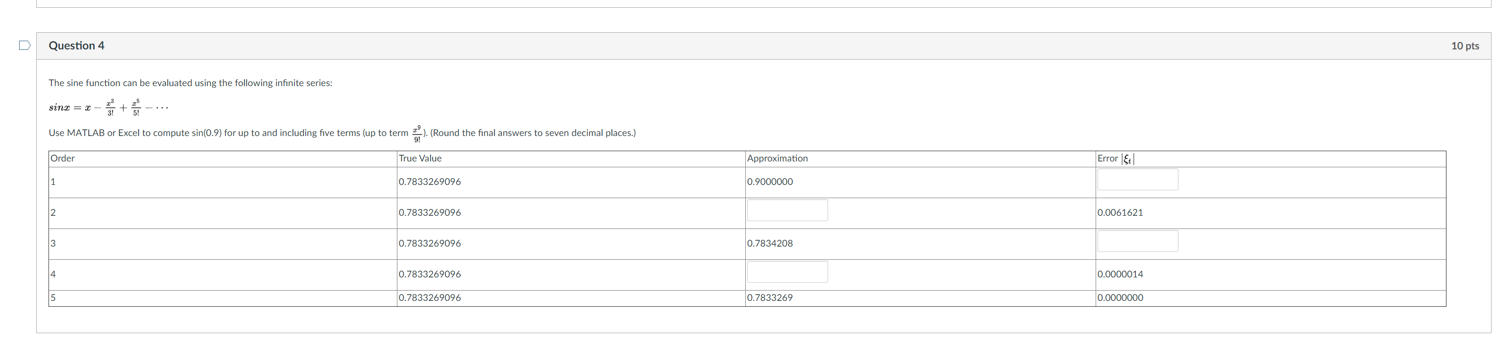Click the 0.0000000 error value
Image resolution: width=1494 pixels, height=341 pixels.
pyautogui.click(x=1120, y=297)
